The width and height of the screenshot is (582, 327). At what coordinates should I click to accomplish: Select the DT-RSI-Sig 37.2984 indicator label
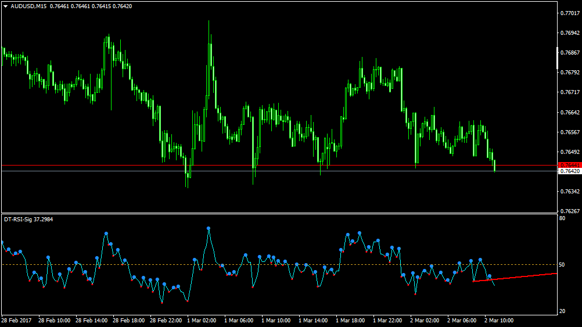[28, 220]
